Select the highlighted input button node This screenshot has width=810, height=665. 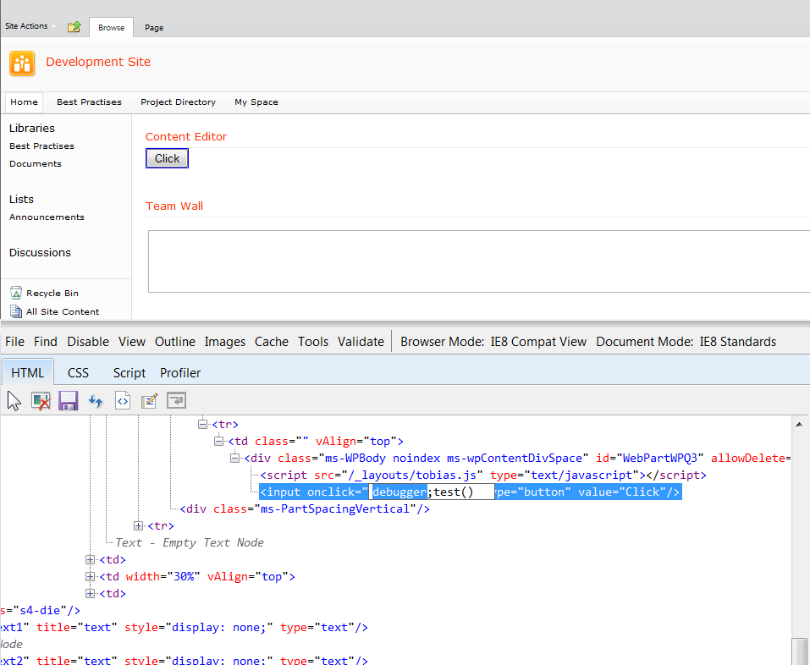coord(470,492)
